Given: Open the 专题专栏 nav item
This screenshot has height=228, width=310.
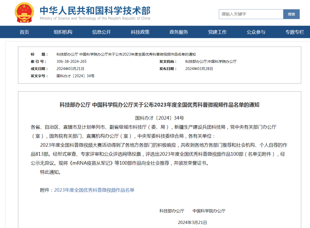Looking at the screenshot, I should click(x=294, y=32).
